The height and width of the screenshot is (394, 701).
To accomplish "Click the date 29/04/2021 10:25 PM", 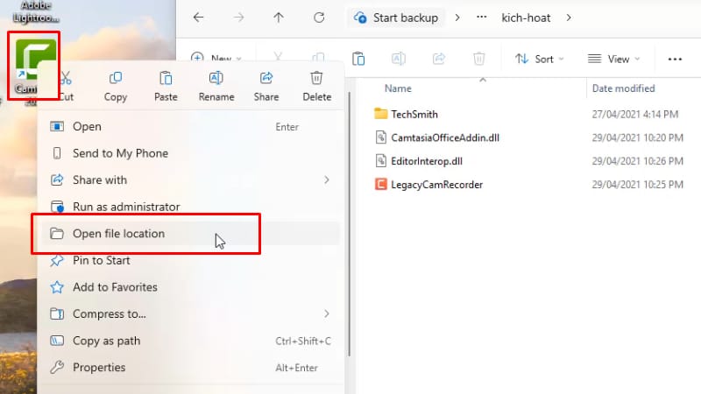I will tap(638, 185).
